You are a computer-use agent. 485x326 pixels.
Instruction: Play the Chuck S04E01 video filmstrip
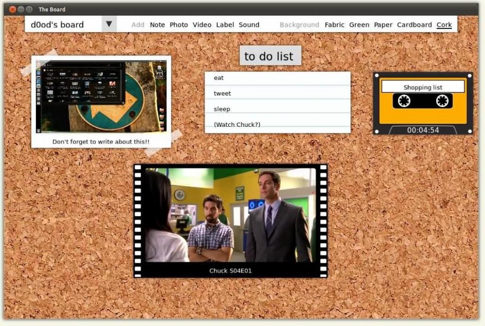click(x=230, y=215)
